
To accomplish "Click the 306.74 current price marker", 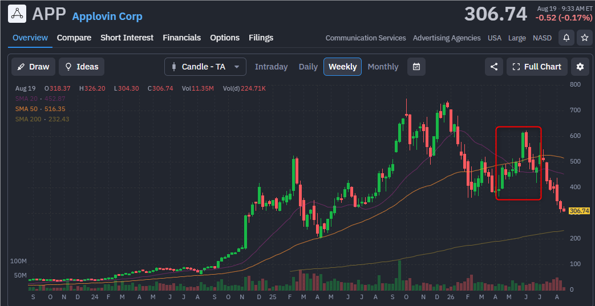I will tap(579, 211).
